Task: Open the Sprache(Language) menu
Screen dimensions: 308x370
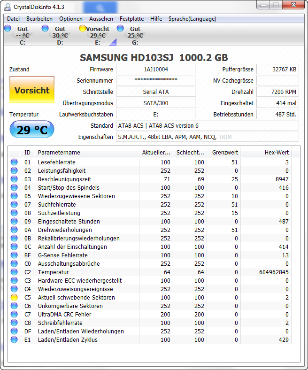Action: click(x=192, y=19)
